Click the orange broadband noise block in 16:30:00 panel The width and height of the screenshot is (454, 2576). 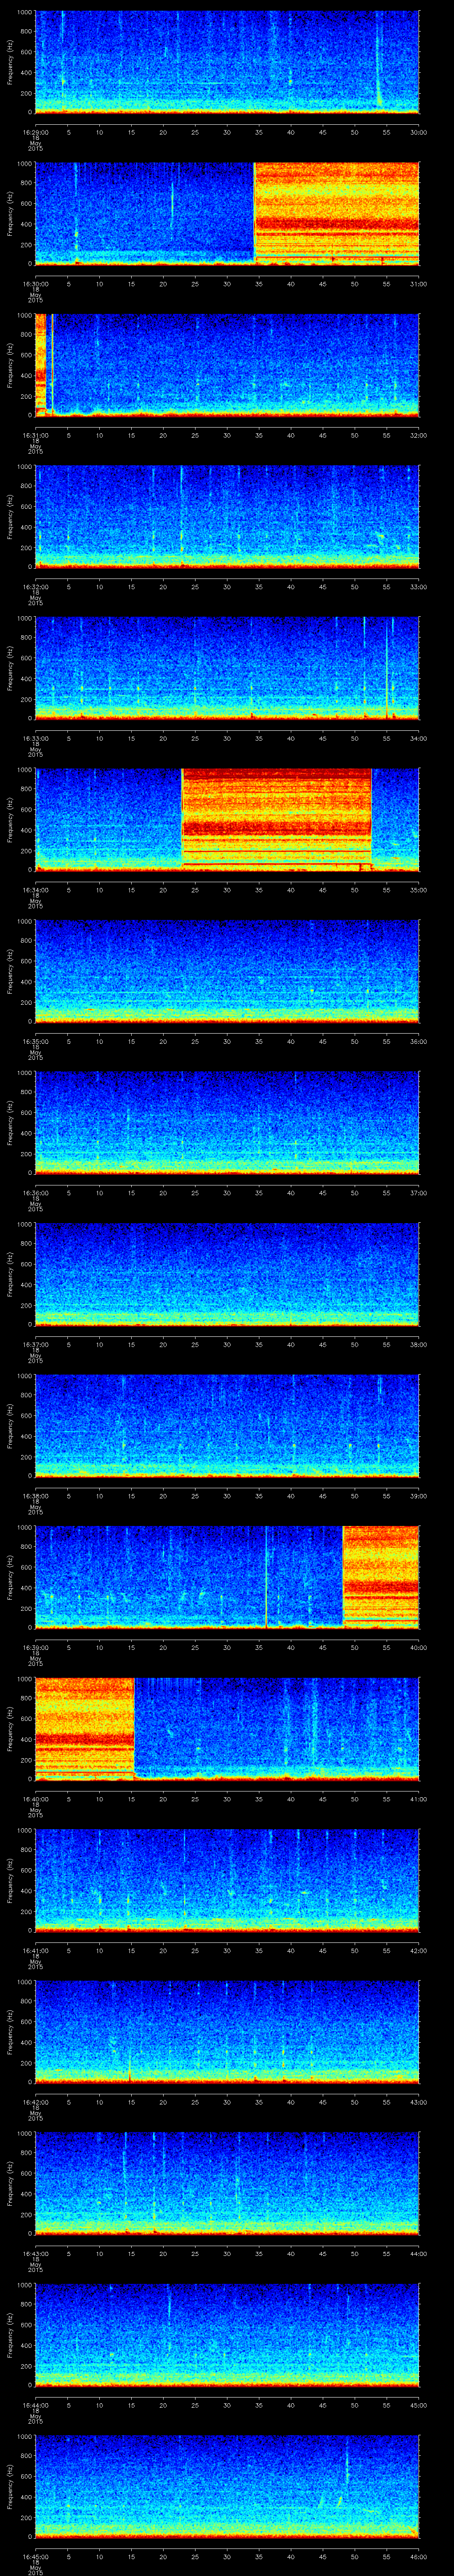pos(336,213)
